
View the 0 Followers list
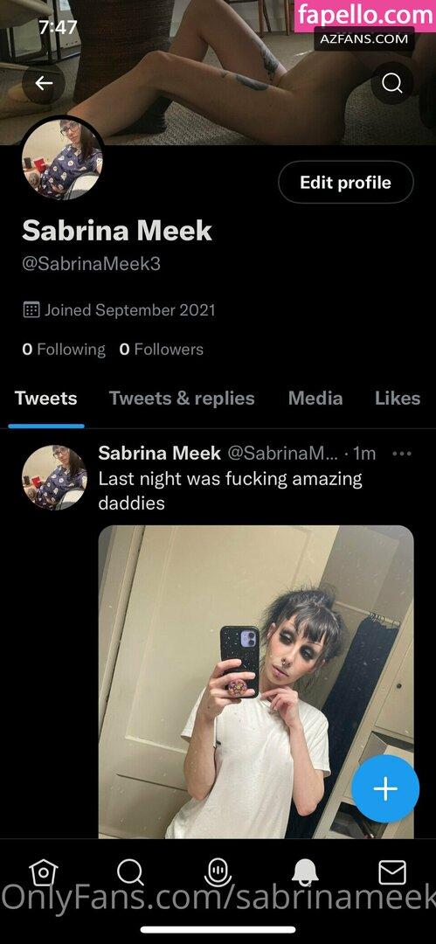pos(162,349)
